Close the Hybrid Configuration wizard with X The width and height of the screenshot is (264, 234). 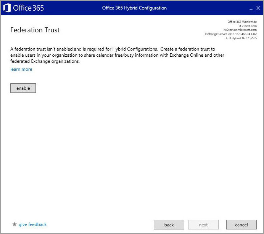(258, 8)
